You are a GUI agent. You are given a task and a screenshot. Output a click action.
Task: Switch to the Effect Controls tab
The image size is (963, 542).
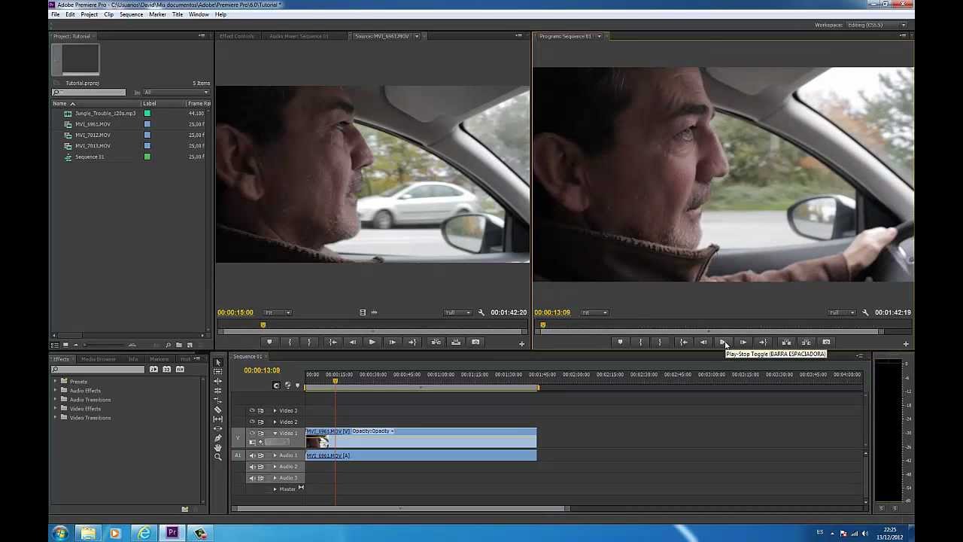(x=237, y=36)
